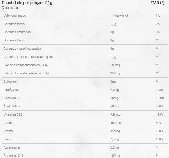Select the Cobre 450mcg amount
169x158 pixels.
pos(116,123)
